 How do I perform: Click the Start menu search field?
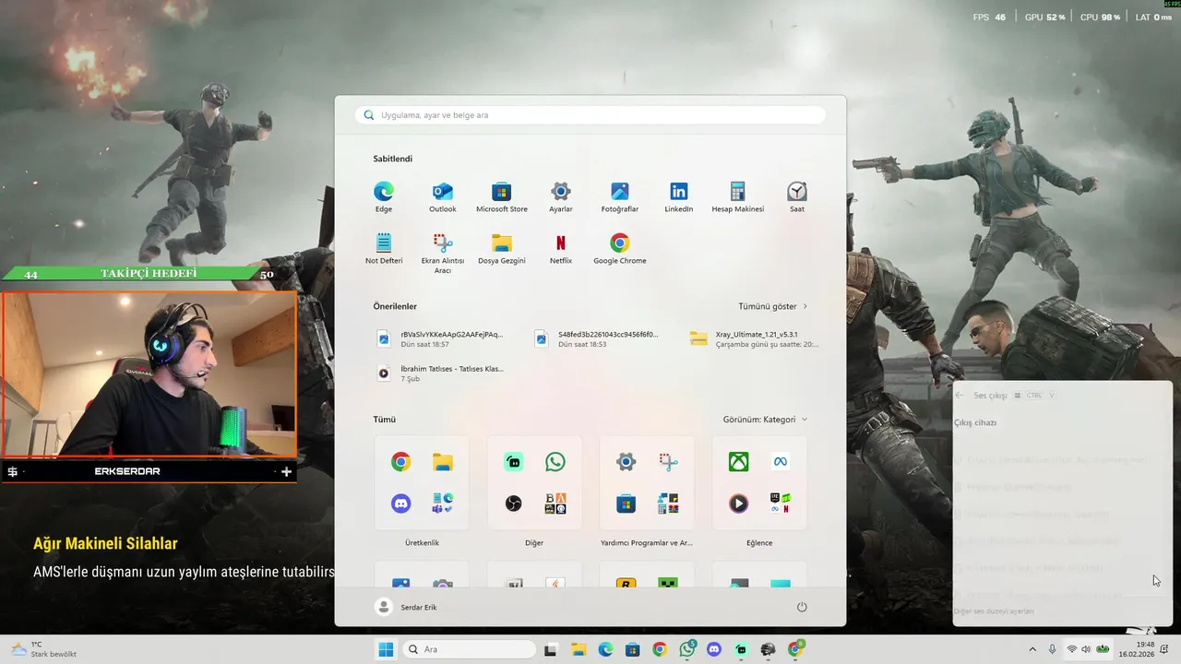tap(590, 115)
